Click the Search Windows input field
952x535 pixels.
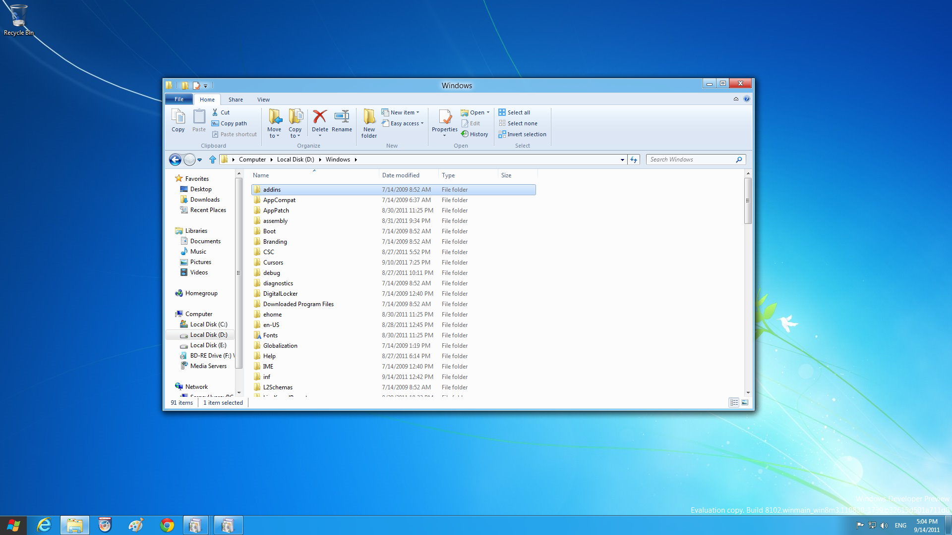(690, 160)
